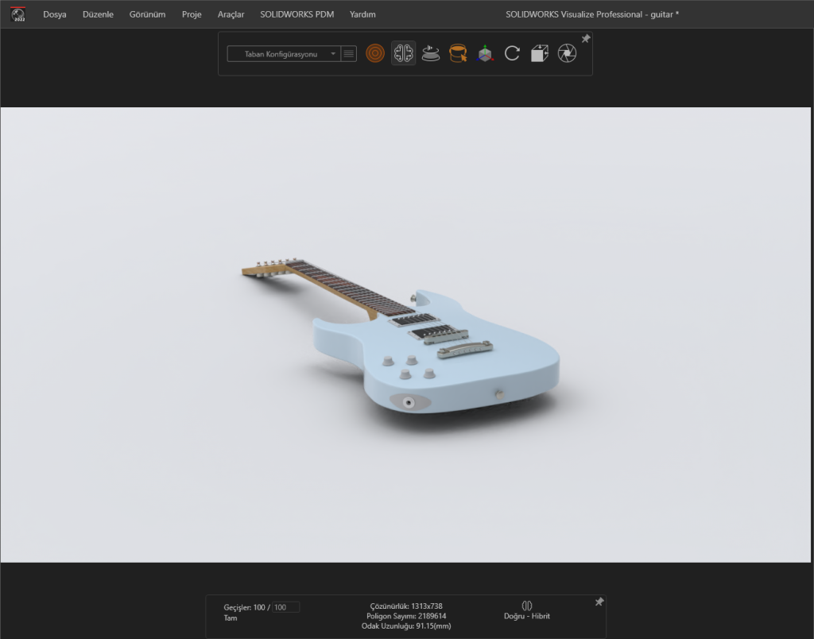Click the XYZ axis cube transform icon

pos(485,53)
